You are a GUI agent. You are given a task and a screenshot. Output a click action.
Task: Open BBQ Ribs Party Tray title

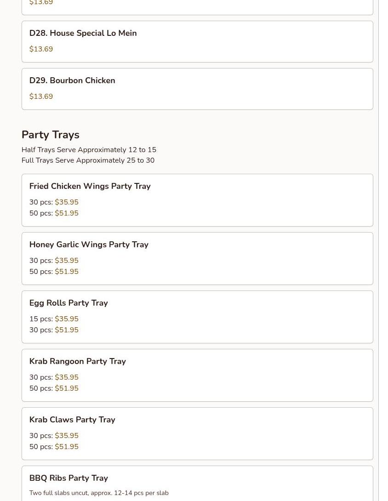[x=68, y=478]
